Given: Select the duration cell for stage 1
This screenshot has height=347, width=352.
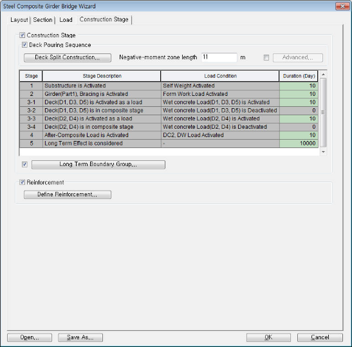Looking at the screenshot, I should coord(299,86).
